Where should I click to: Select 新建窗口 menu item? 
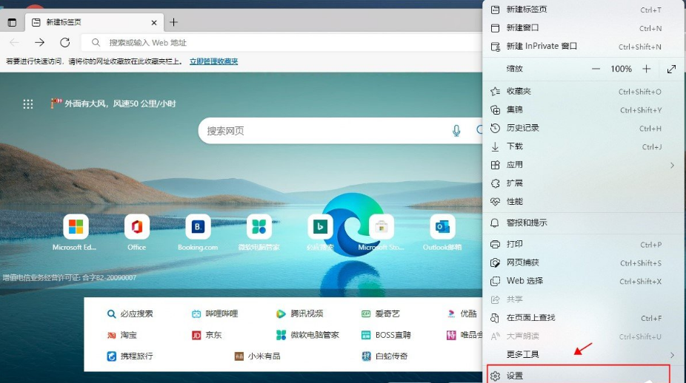[x=583, y=28]
